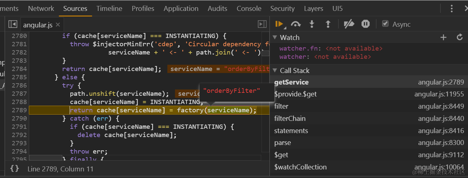Viewport: 468px width, 178px height.
Task: Click the watcher watch expression
Action: tap(325, 57)
